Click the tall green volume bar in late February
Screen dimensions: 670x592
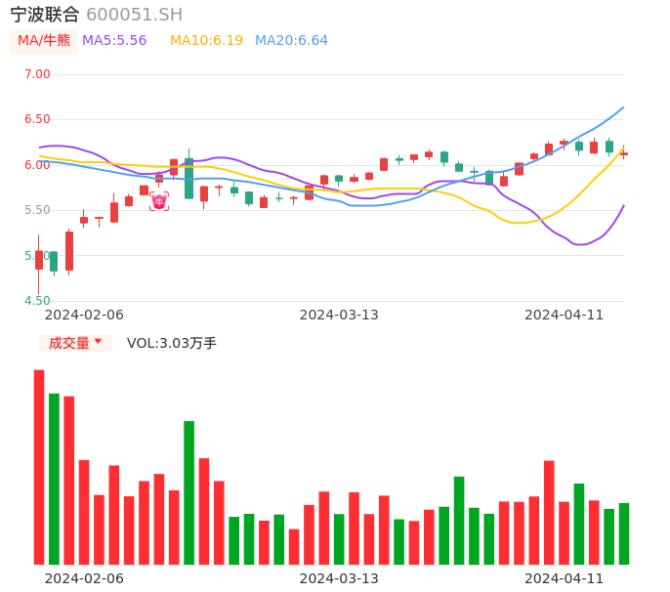coord(188,492)
